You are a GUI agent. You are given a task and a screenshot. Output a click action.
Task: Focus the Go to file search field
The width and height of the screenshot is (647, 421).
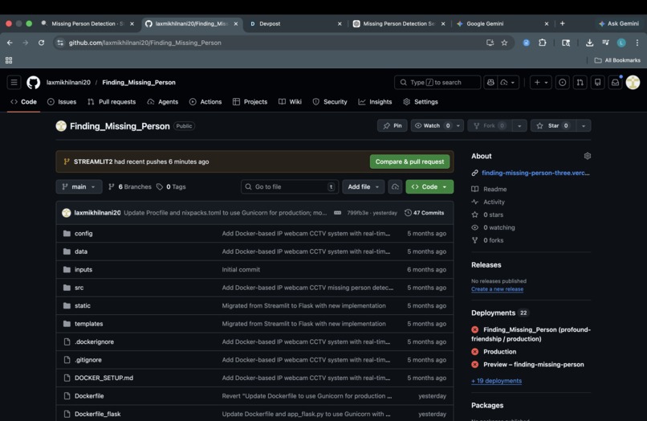pos(290,186)
